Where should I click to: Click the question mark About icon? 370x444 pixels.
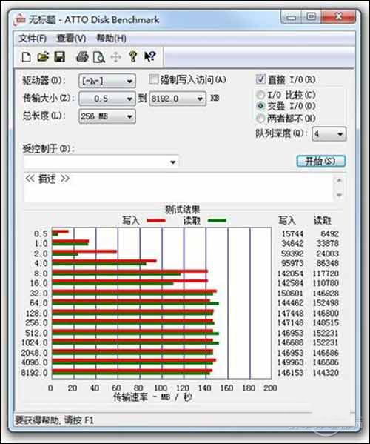133,56
